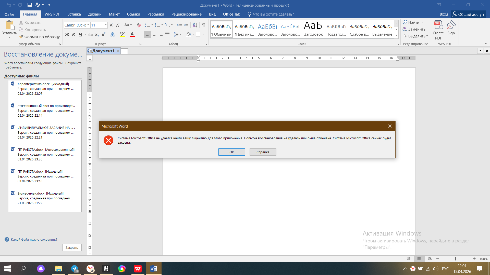Increase indent icon

(186, 25)
